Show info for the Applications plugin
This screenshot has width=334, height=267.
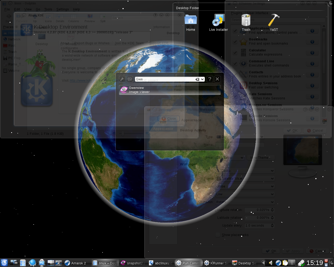pyautogui.click(x=312, y=31)
